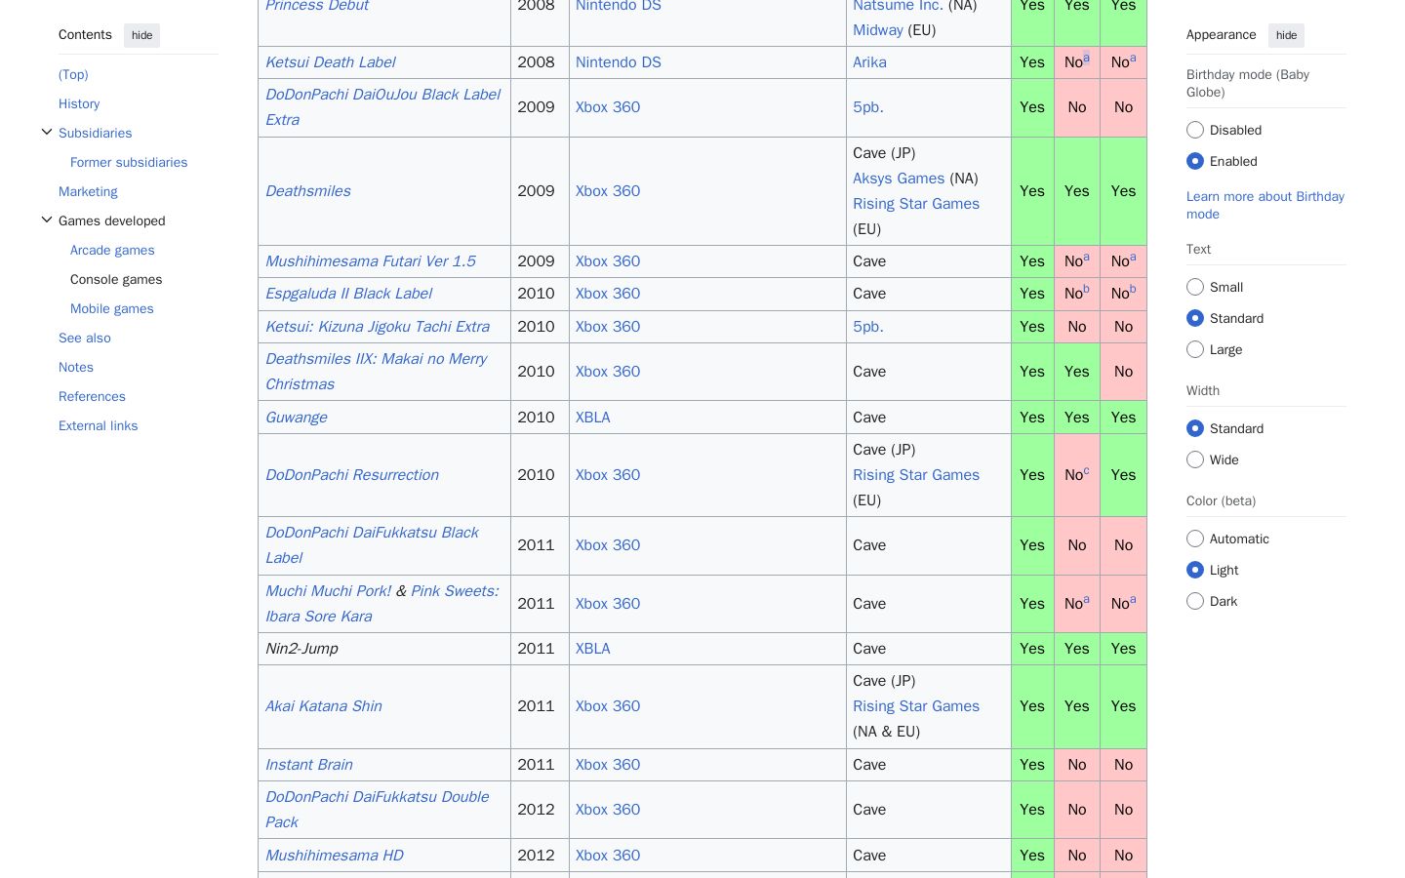This screenshot has height=878, width=1405.
Task: Open Akai Katana Shin article
Action: click(324, 706)
